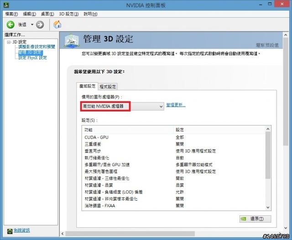The width and height of the screenshot is (292, 240).
Task: Switch to the 廣域設定 tab
Action: 87,86
